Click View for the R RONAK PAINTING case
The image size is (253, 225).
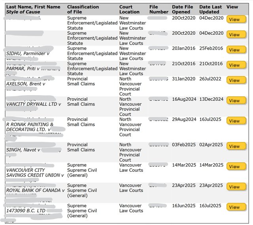(x=236, y=121)
